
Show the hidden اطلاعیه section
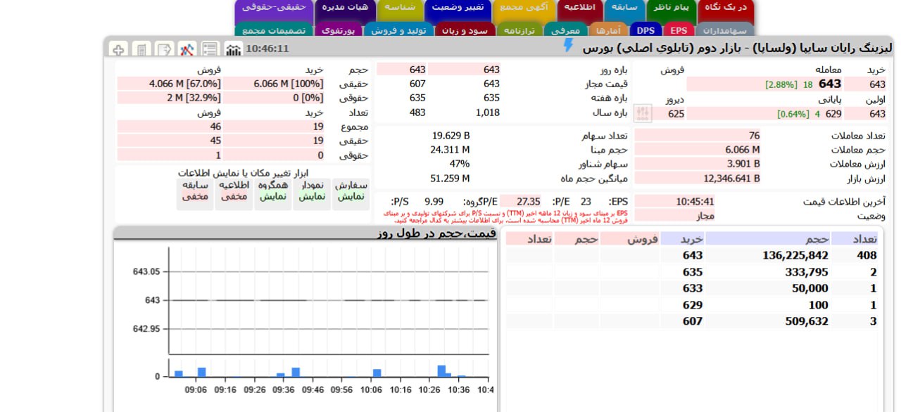[234, 191]
